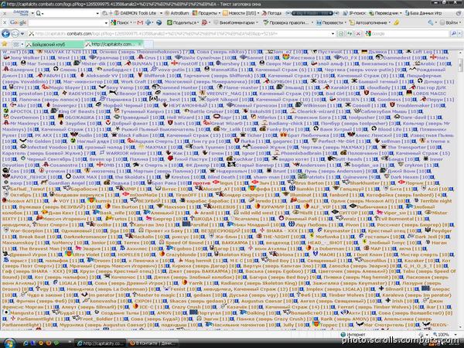Open the Новости [0/0] toolbar menu

pyautogui.click(x=241, y=13)
